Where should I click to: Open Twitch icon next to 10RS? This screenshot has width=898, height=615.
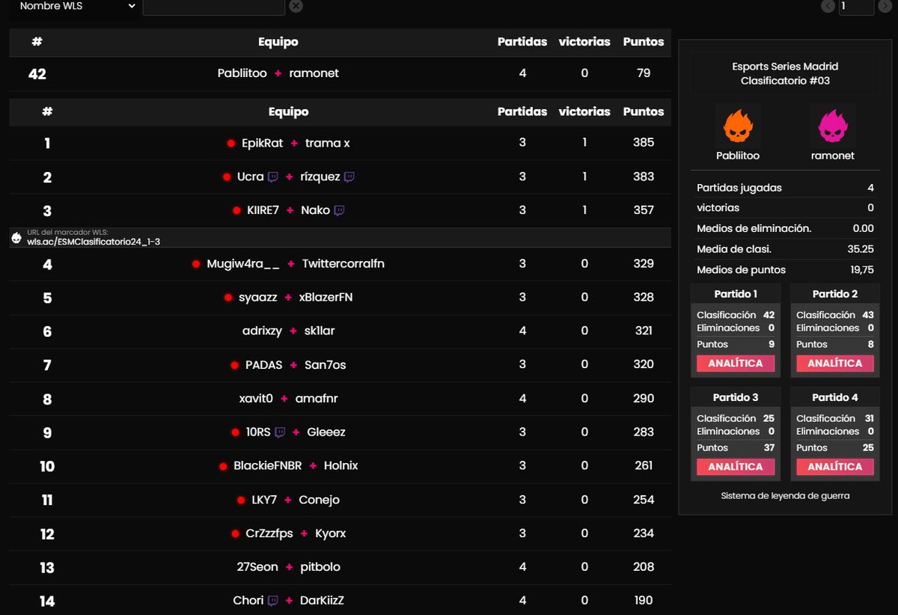pyautogui.click(x=280, y=432)
